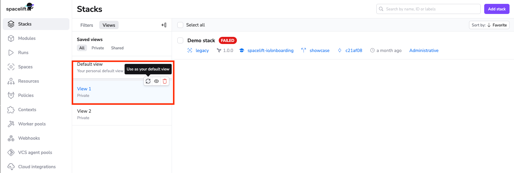
Task: Collapse the filters sidebar panel
Action: (164, 25)
